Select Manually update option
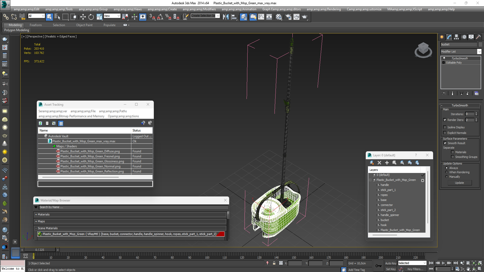Image resolution: width=484 pixels, height=272 pixels. (446, 177)
